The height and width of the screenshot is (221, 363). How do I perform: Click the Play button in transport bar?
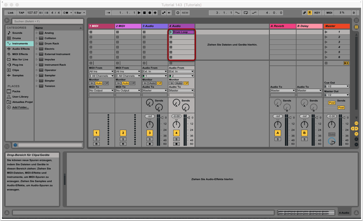point(139,13)
